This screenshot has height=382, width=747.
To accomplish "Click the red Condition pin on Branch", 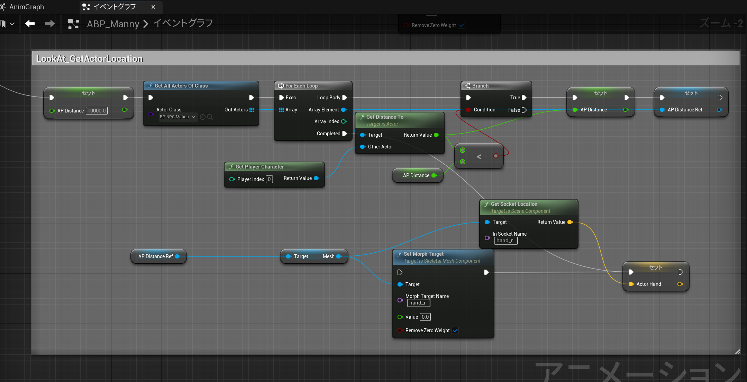I will (468, 110).
